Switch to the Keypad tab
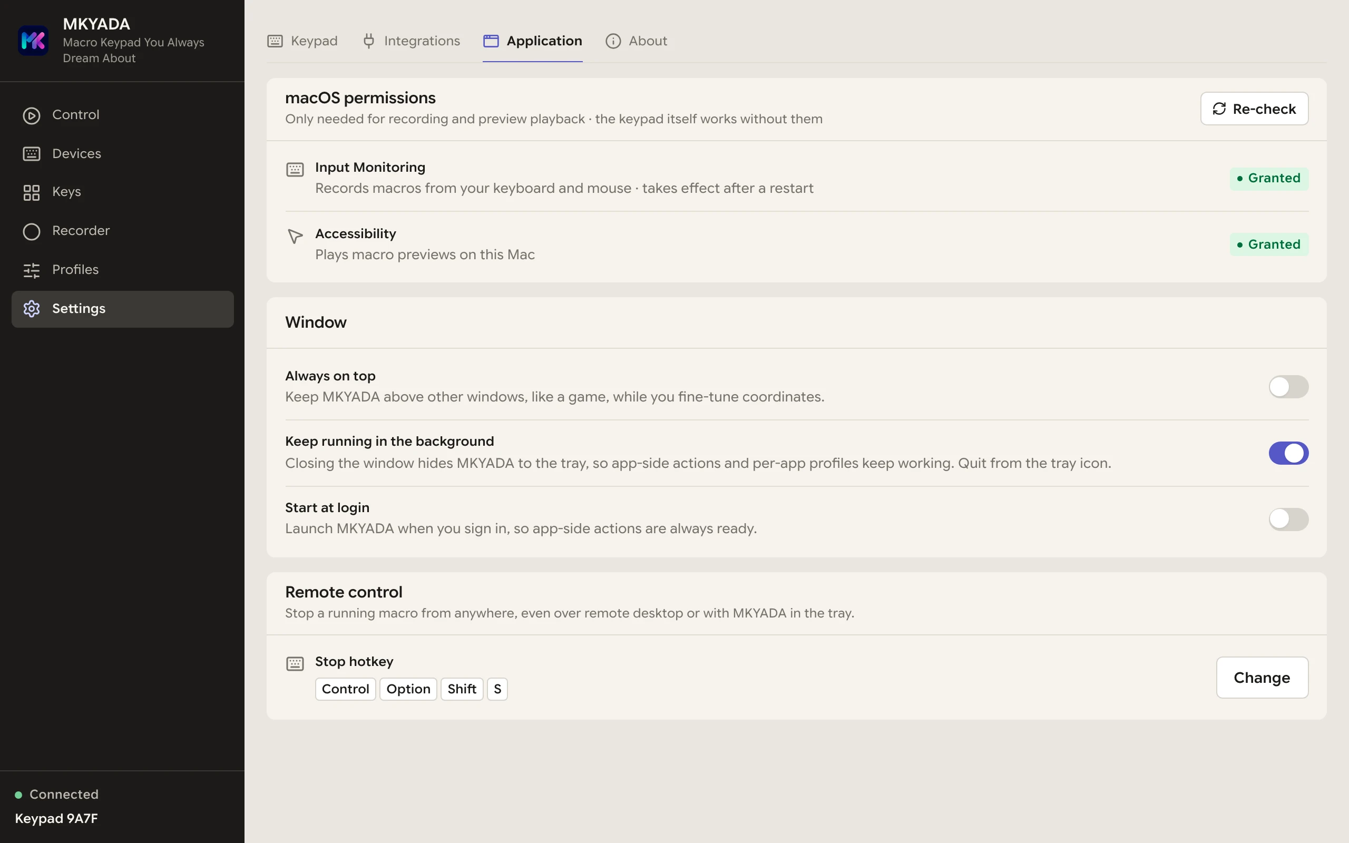The width and height of the screenshot is (1349, 843). 302,41
